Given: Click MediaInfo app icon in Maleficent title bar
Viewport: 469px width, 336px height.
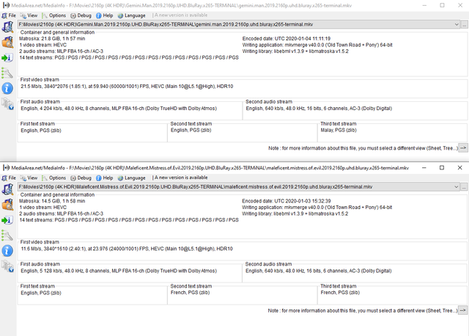Looking at the screenshot, I should [x=6, y=168].
